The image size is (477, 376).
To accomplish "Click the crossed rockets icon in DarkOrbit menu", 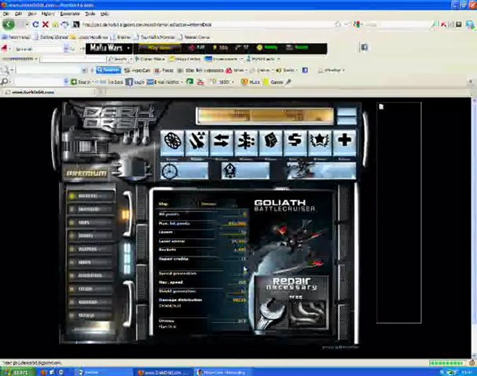I will pos(197,143).
